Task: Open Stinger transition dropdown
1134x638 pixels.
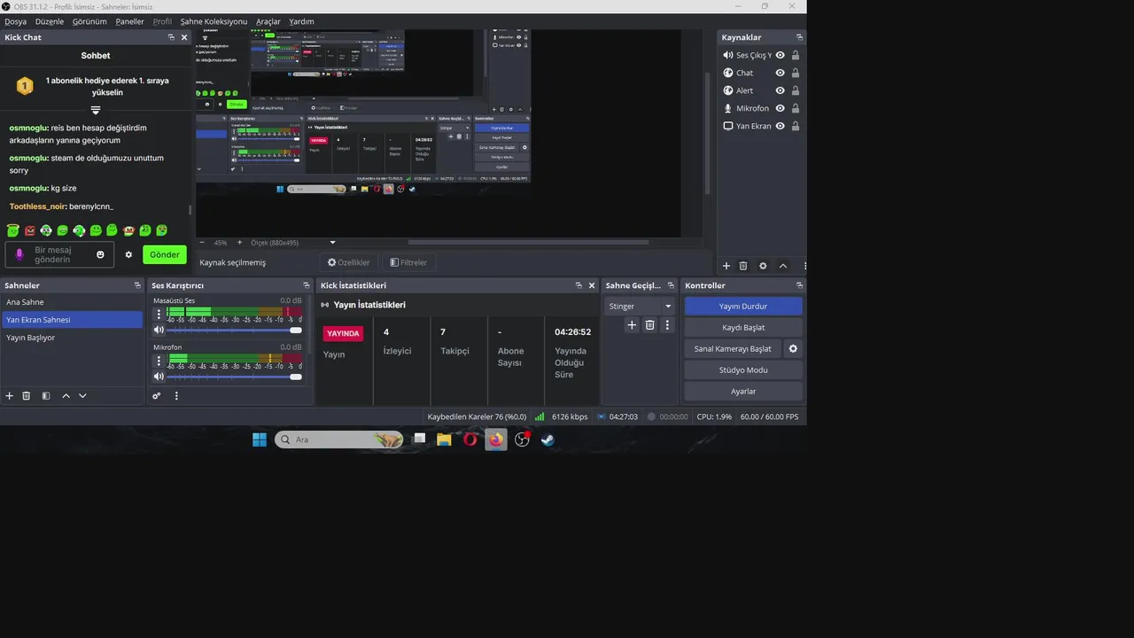Action: pos(640,306)
